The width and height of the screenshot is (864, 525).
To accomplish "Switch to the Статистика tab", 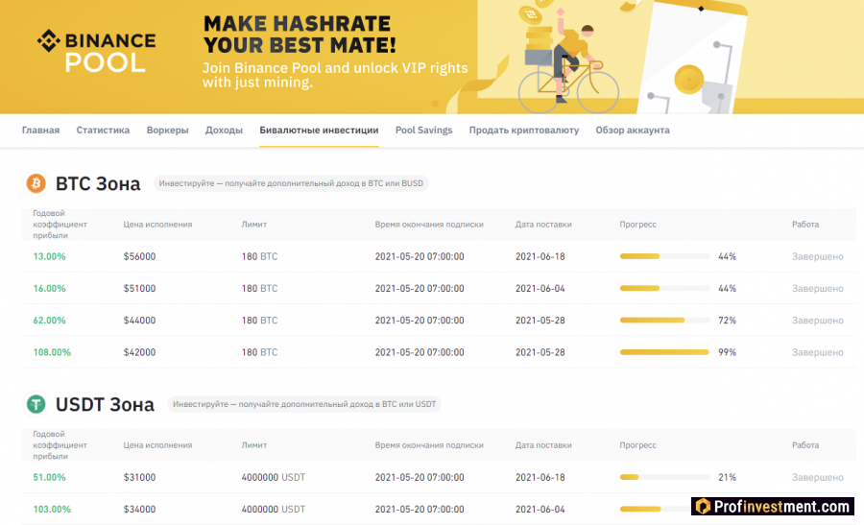I will pyautogui.click(x=103, y=130).
